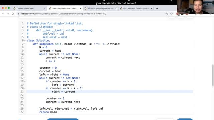
Task: Select the Swapping Nodes in a Linked List tab
Action: (x=65, y=8)
